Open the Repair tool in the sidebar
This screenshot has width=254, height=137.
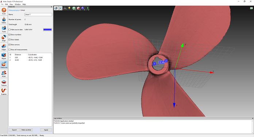point(4,56)
